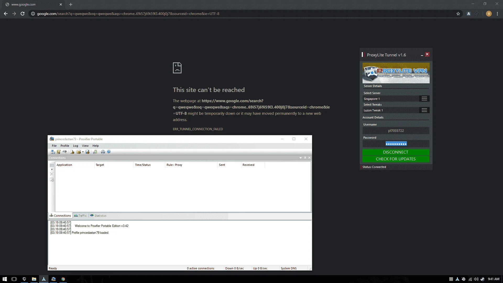Click the 'A' extension icon in Chrome
The image size is (503, 283).
469,14
